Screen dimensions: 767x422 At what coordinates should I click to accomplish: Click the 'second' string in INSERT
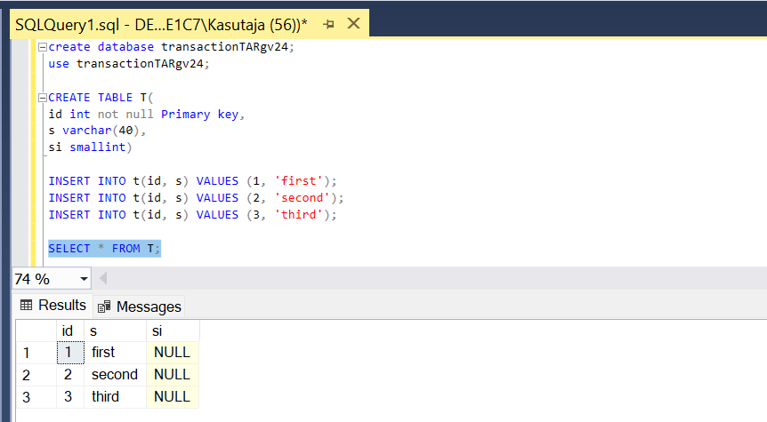point(302,198)
